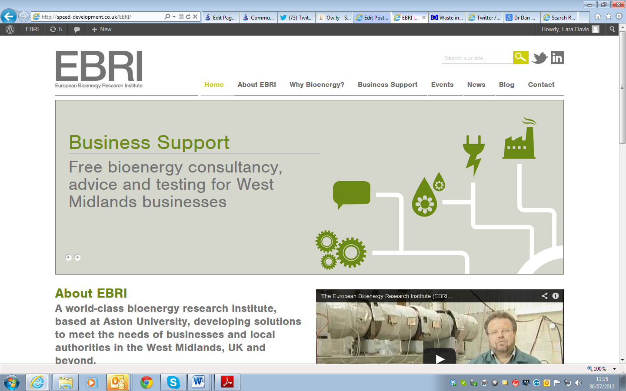Screen dimensions: 626x391
Task: Click the LinkedIn icon
Action: tap(557, 57)
